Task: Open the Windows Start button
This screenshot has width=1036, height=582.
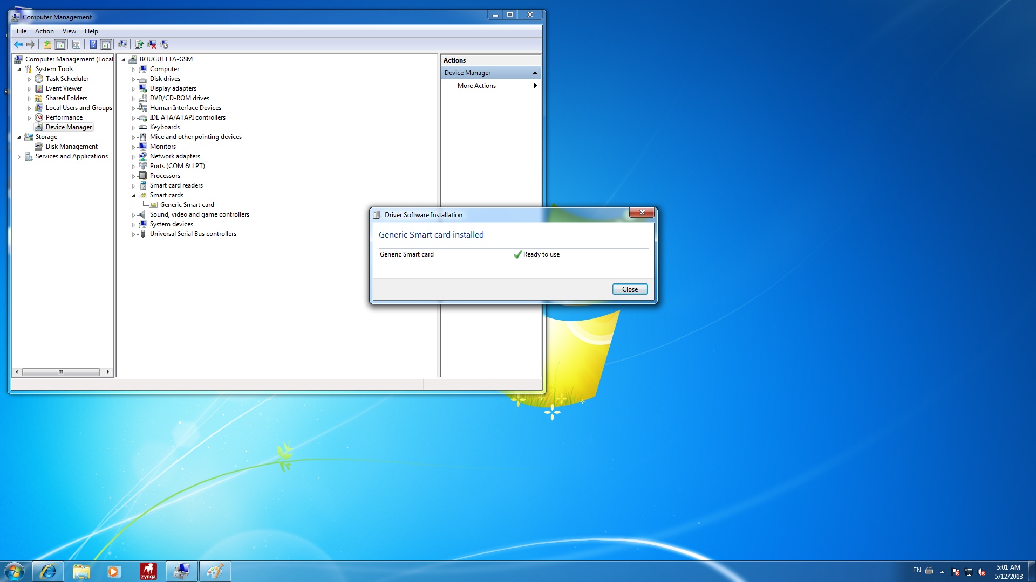Action: pos(15,571)
